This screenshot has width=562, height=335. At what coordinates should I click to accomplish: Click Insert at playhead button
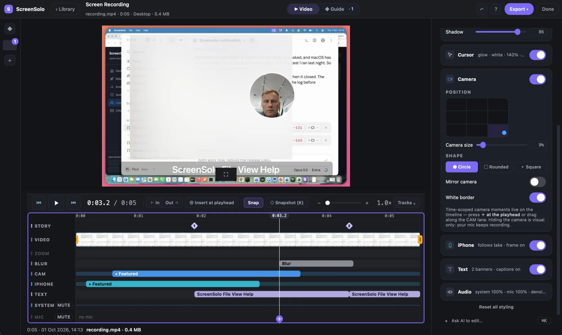[212, 203]
